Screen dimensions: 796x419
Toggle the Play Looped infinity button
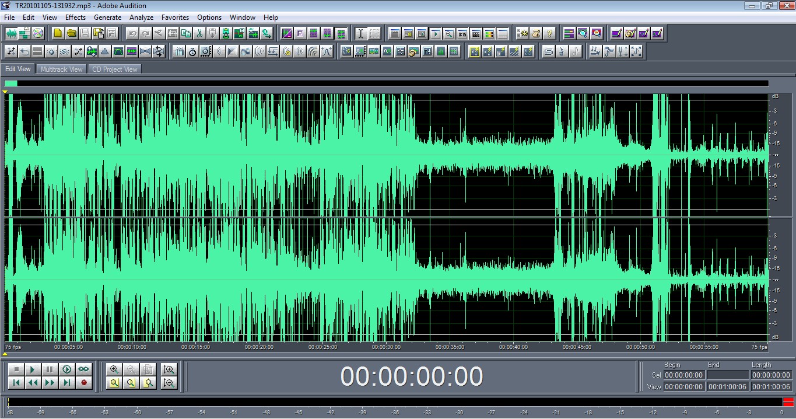click(84, 369)
